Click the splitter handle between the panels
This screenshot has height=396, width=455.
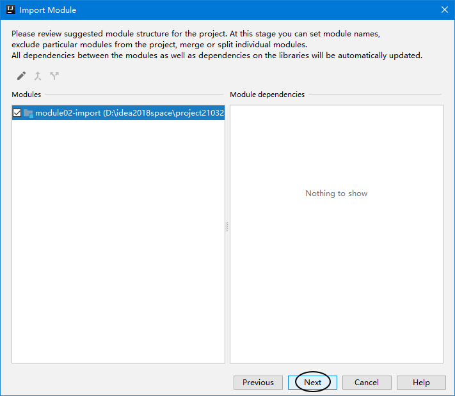[x=227, y=227]
